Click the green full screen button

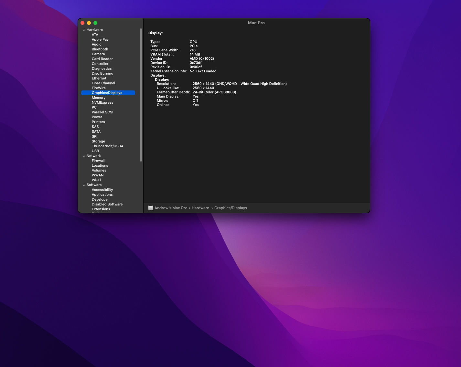pos(95,23)
